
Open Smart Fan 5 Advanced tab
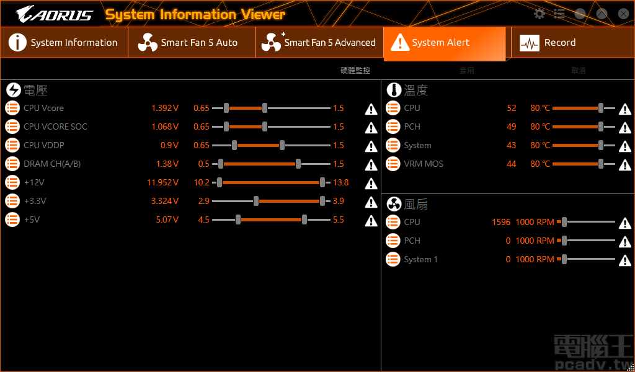click(319, 43)
